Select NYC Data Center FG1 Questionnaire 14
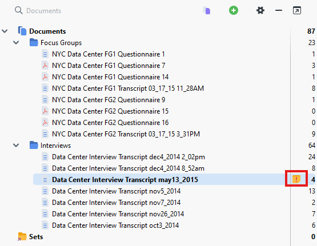The width and height of the screenshot is (317, 246). pyautogui.click(x=110, y=77)
